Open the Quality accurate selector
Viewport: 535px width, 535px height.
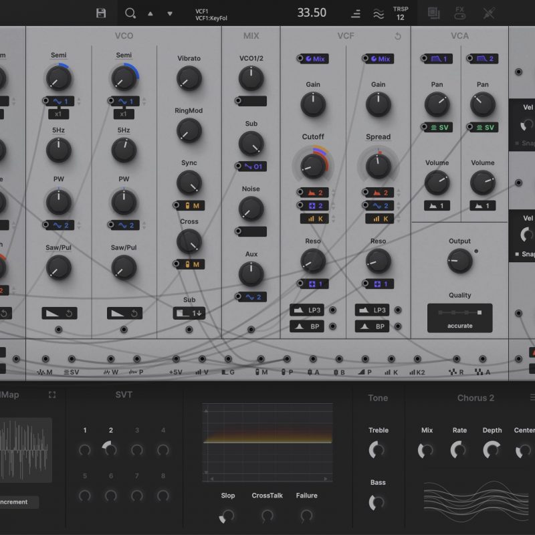459,318
